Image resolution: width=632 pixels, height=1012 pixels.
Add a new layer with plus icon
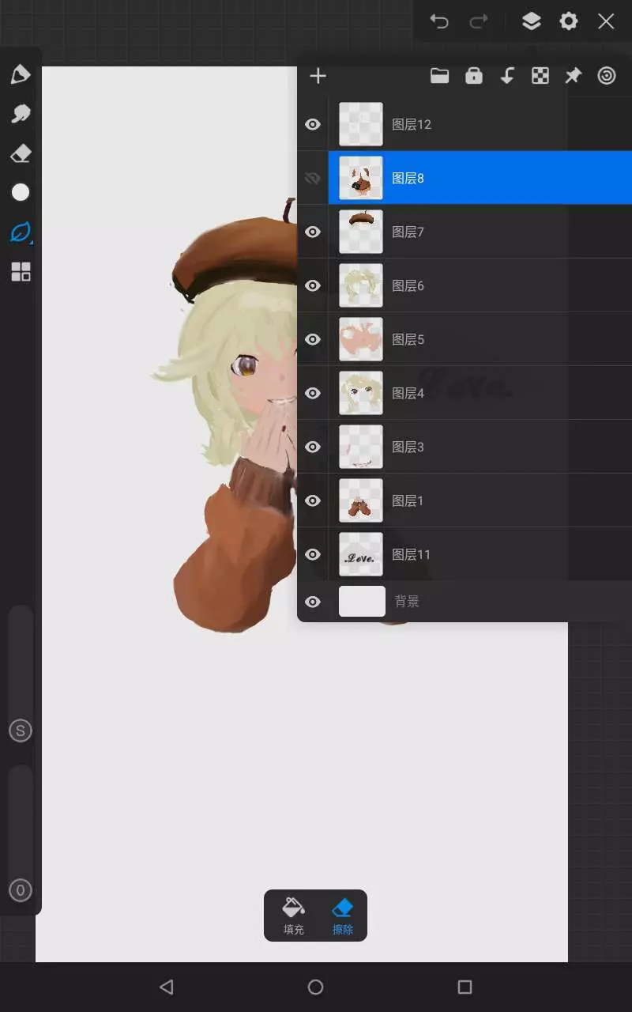click(x=318, y=76)
